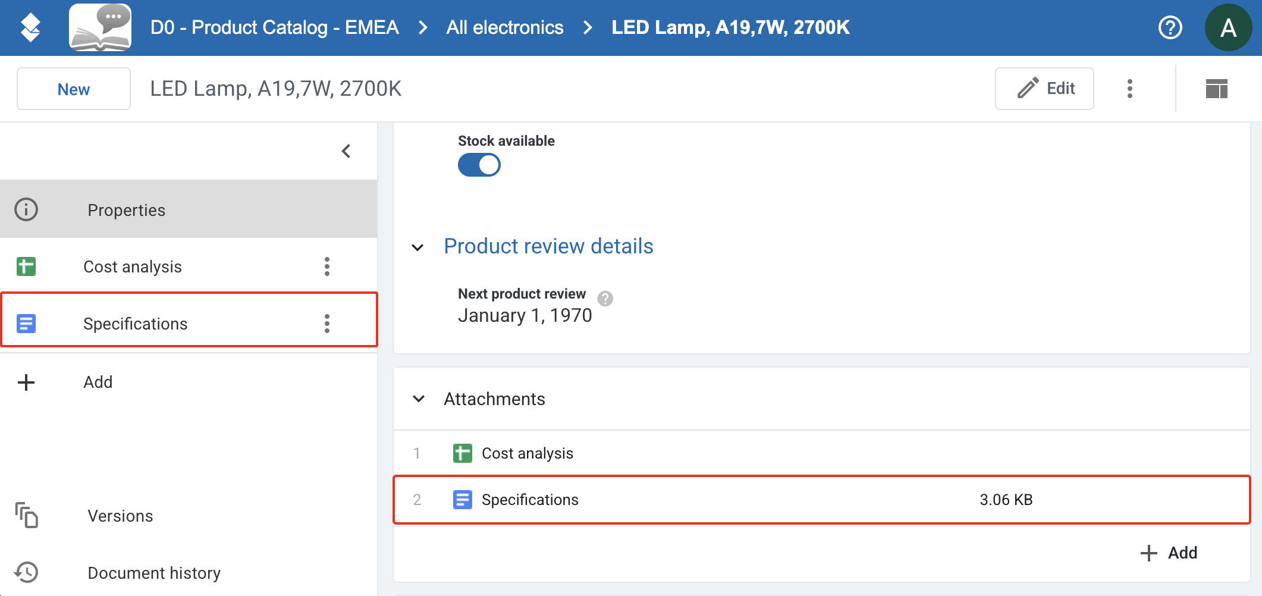
Task: Open the Specifications sidebar item
Action: point(189,324)
